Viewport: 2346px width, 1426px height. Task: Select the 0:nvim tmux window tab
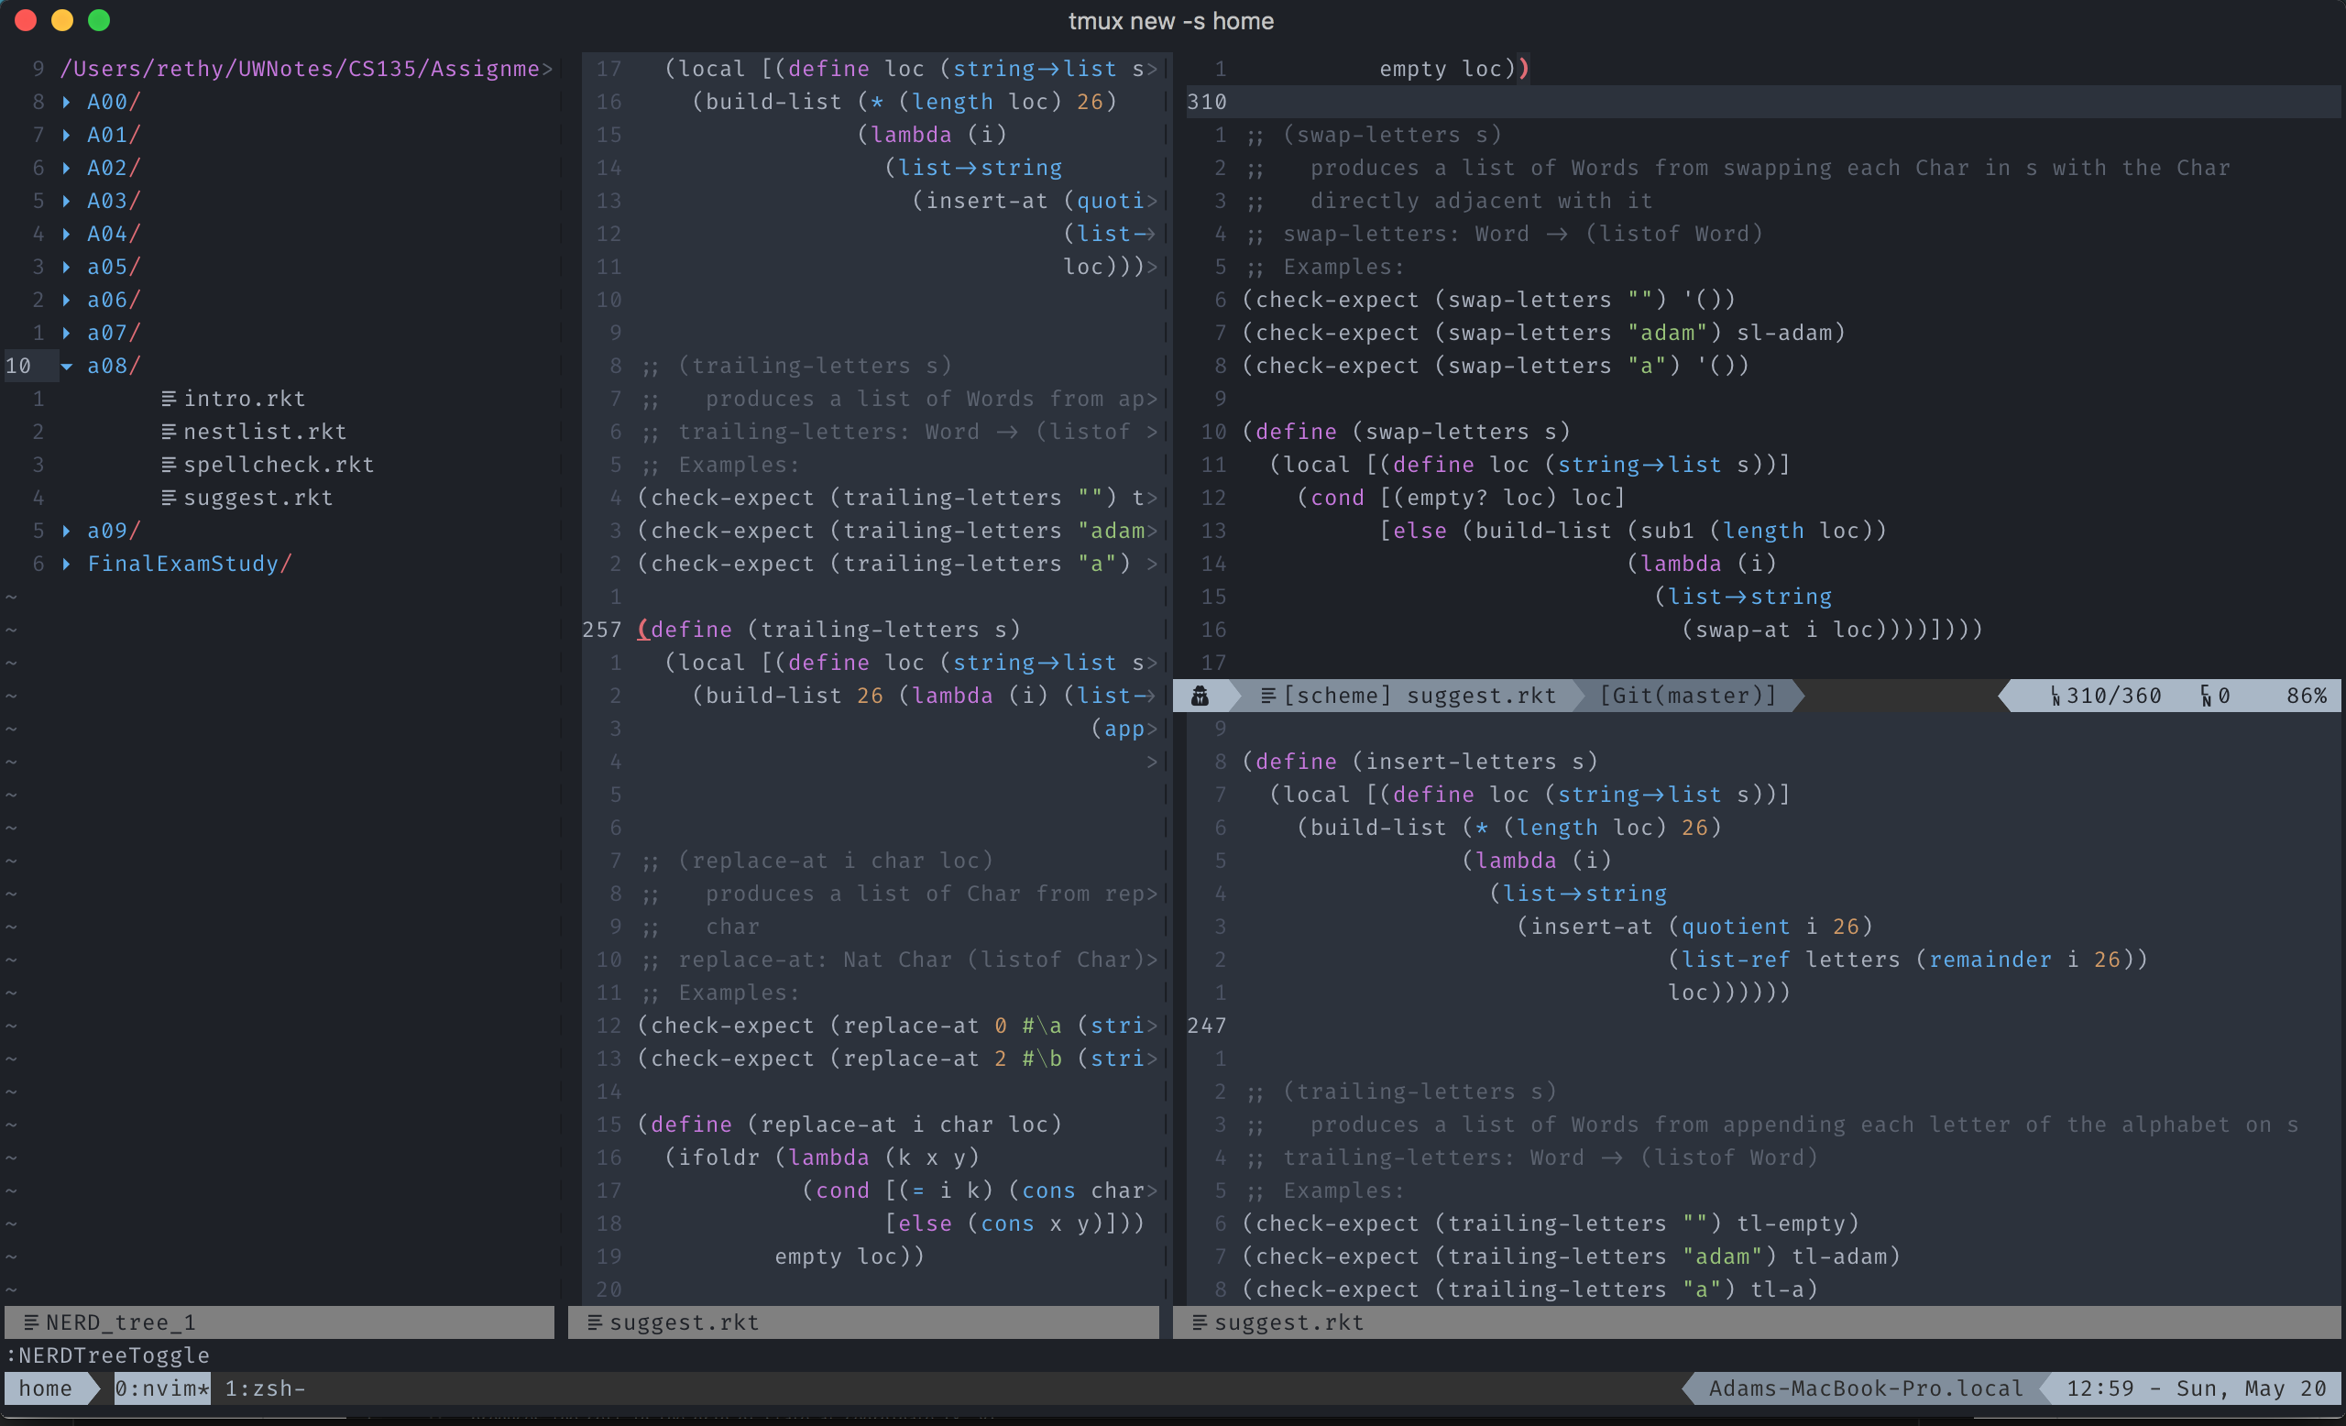pos(162,1388)
